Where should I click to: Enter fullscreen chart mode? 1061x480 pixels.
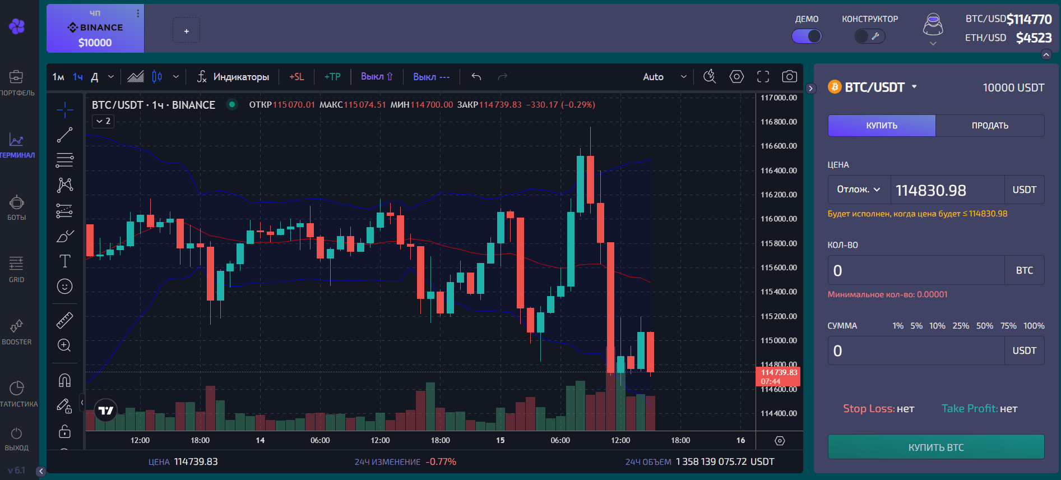[x=763, y=77]
